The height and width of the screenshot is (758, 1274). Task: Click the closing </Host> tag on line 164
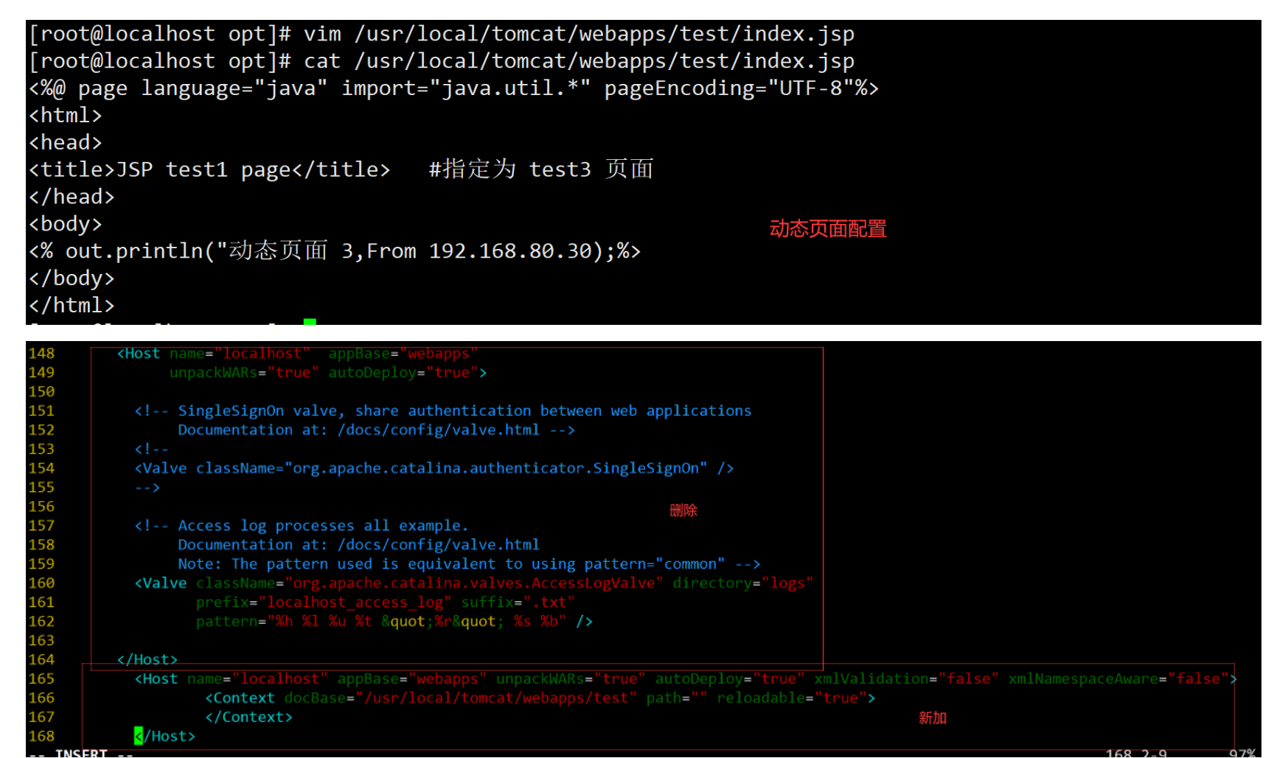point(147,660)
